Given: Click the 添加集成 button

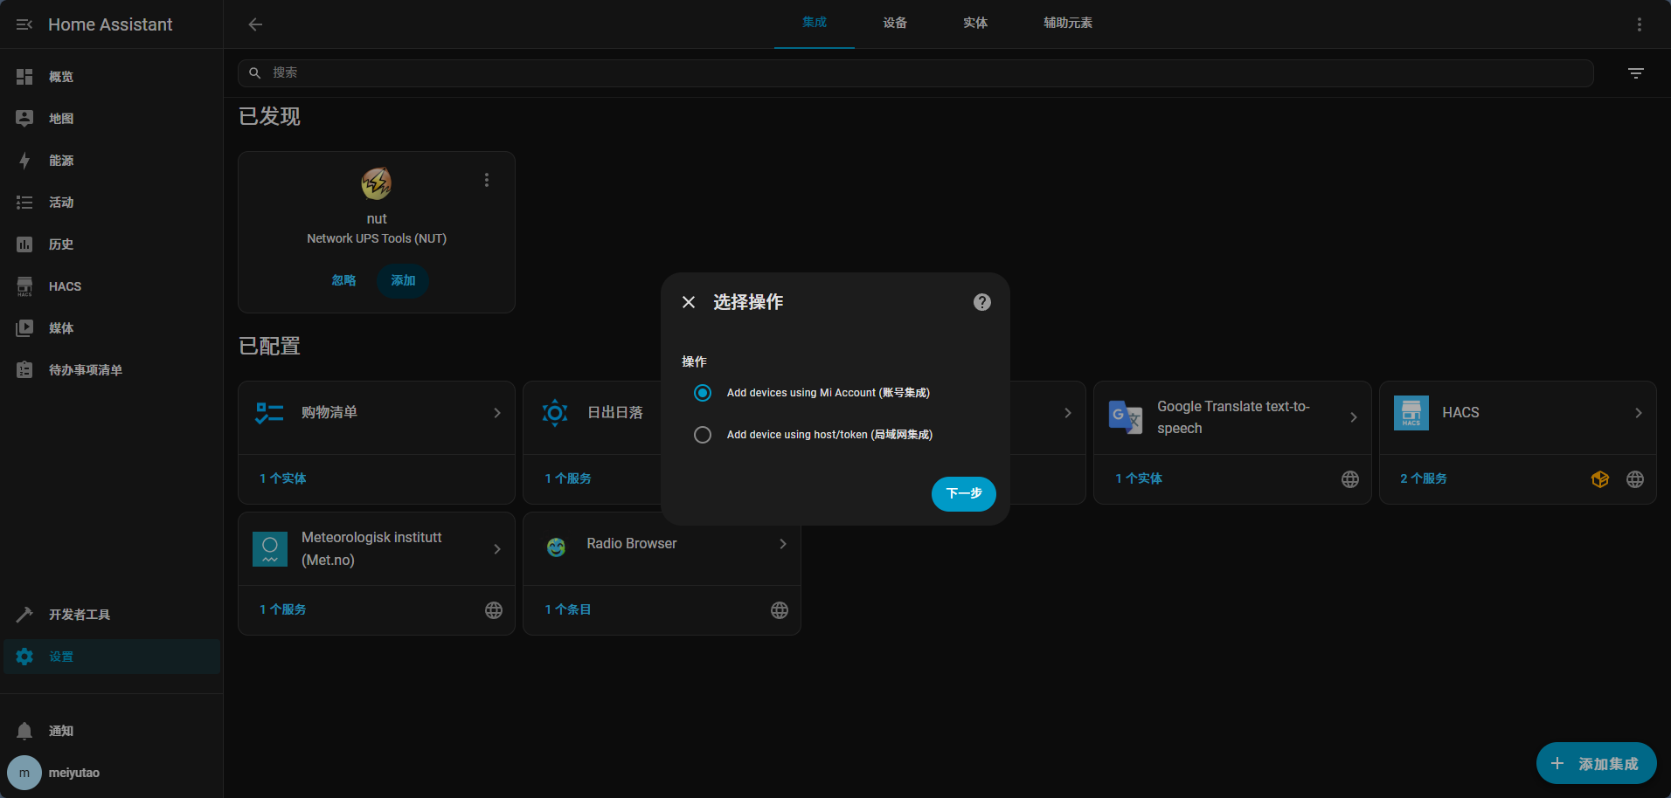Looking at the screenshot, I should (1595, 764).
